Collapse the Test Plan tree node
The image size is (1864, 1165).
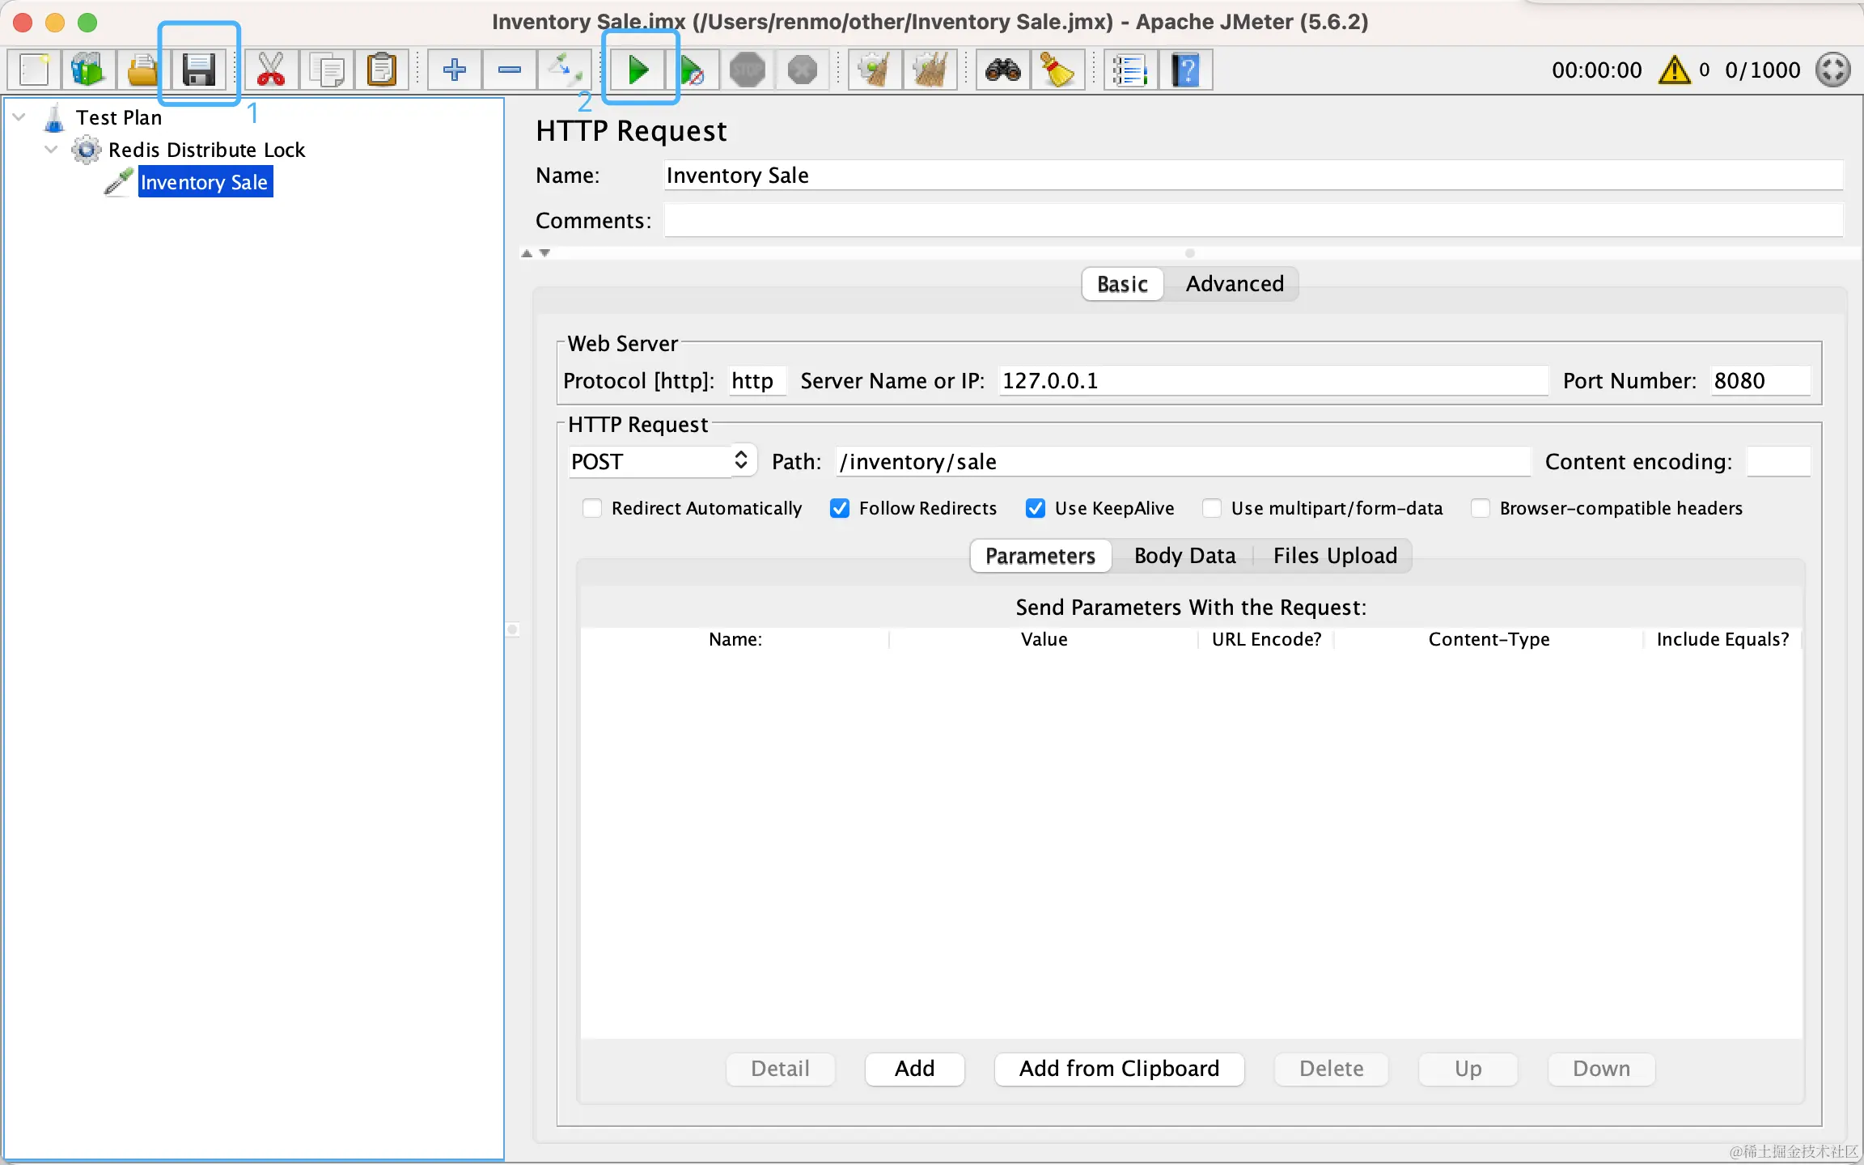pyautogui.click(x=19, y=117)
